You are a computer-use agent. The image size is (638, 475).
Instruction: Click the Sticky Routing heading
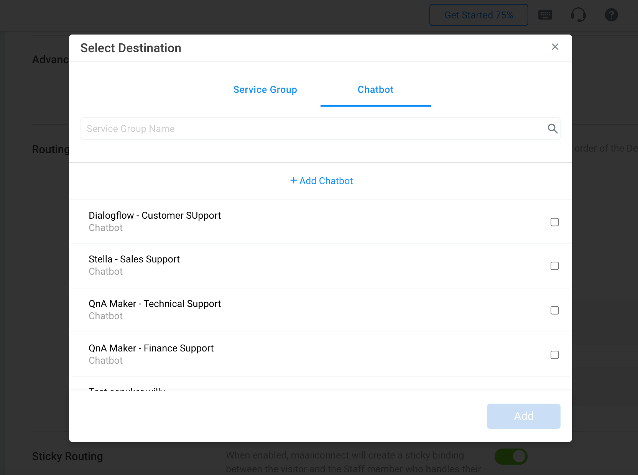pyautogui.click(x=67, y=456)
